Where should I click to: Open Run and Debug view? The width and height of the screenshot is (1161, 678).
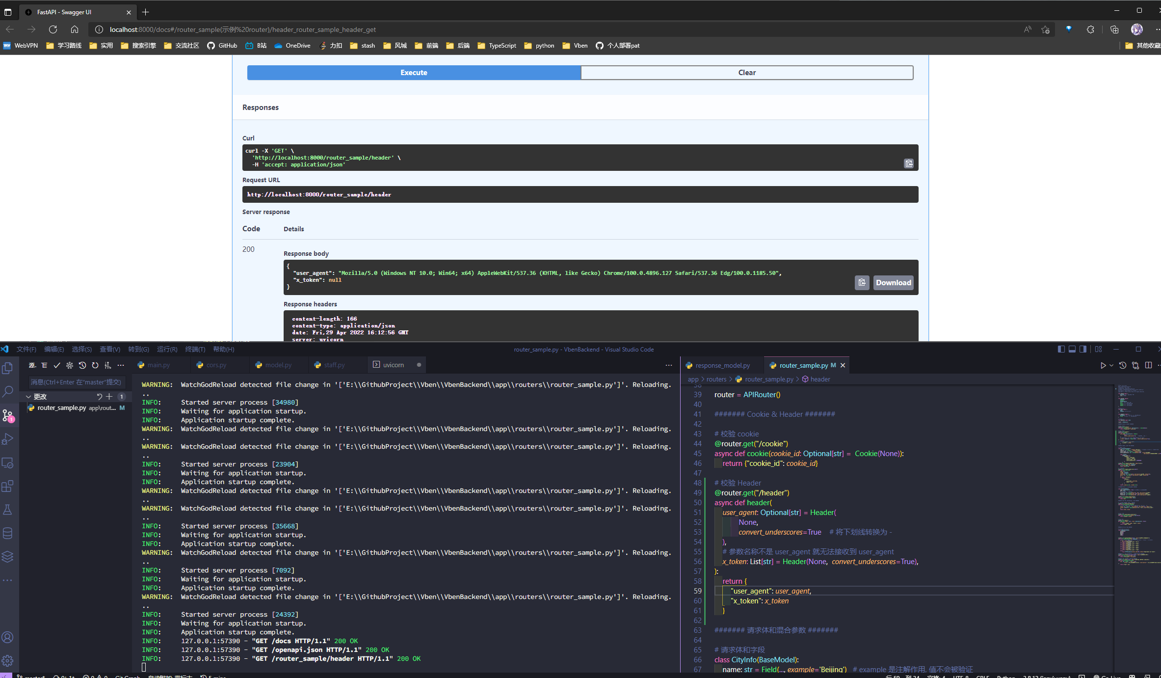click(8, 439)
